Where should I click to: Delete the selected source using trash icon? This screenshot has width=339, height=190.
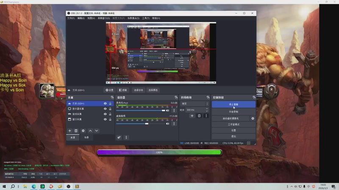pyautogui.click(x=76, y=131)
